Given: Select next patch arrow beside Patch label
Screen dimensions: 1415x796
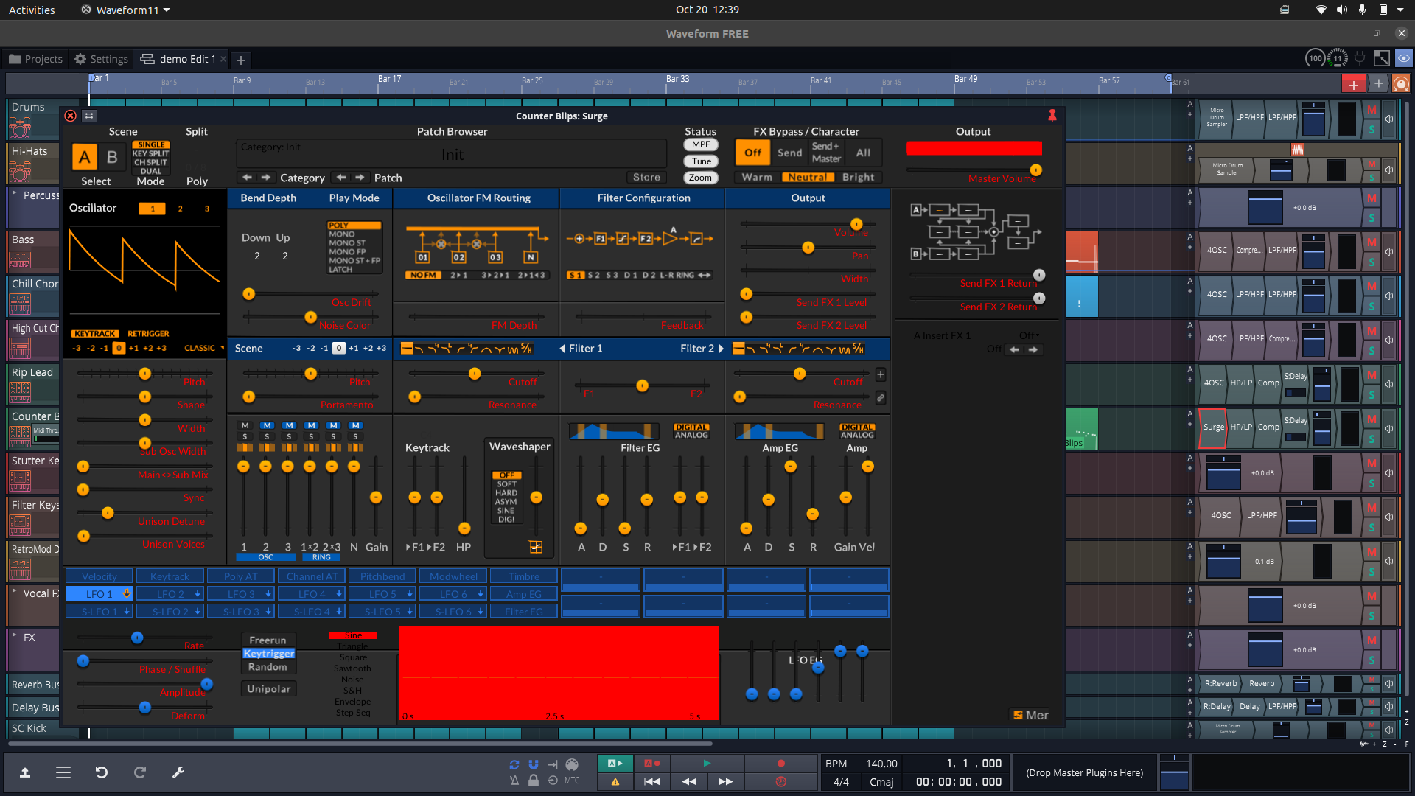Looking at the screenshot, I should point(360,178).
